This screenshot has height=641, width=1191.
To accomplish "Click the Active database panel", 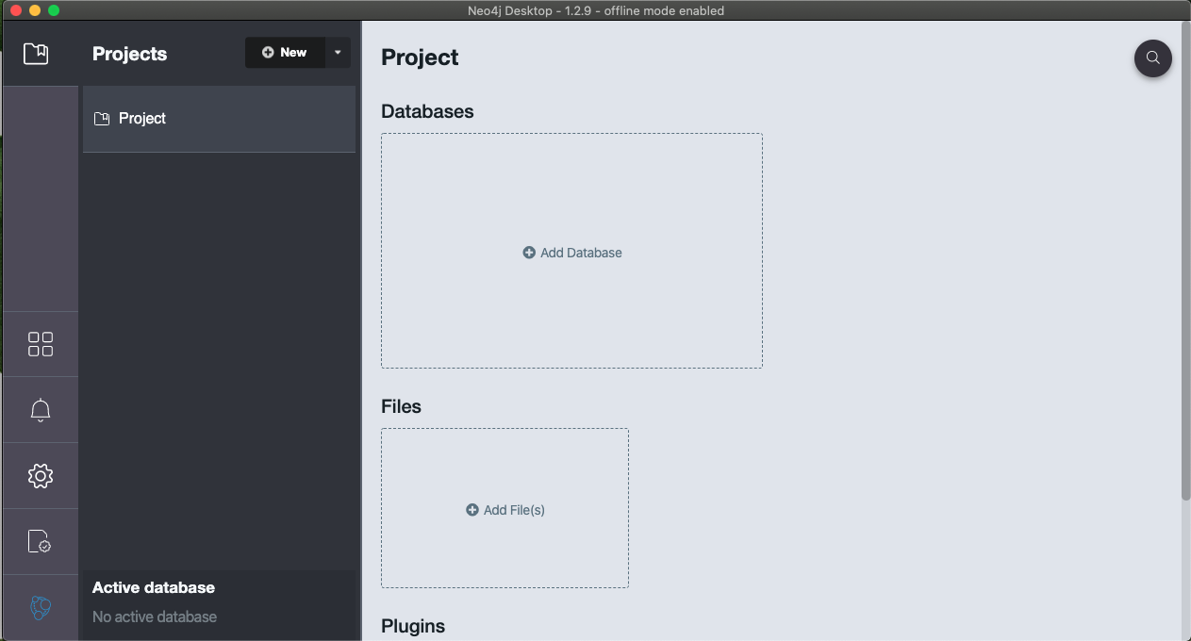I will click(219, 602).
